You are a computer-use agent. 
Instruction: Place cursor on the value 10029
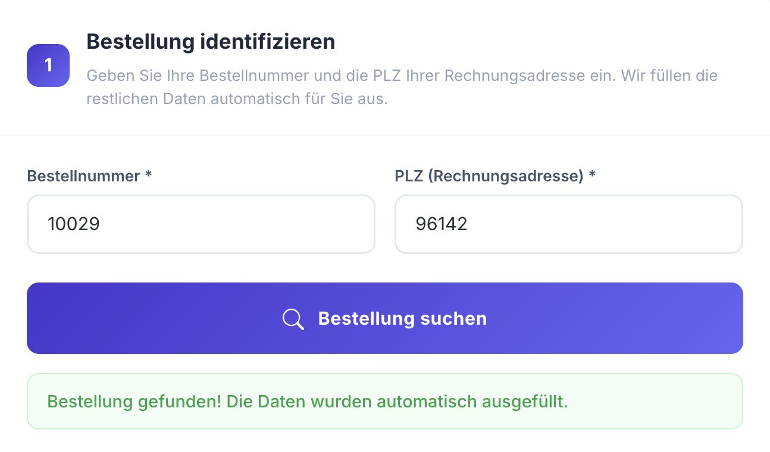pos(74,224)
